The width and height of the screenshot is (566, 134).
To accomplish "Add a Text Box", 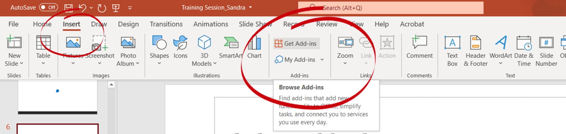I will tap(452, 50).
